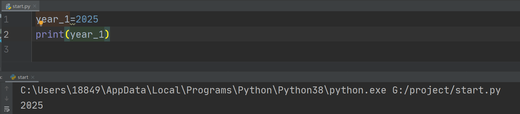The height and width of the screenshot is (114, 520).
Task: Click the Up the stack trace arrow
Action: point(7,89)
